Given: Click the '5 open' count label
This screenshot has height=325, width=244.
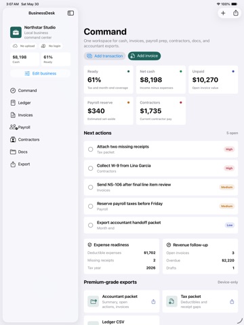Looking at the screenshot, I should [232, 133].
